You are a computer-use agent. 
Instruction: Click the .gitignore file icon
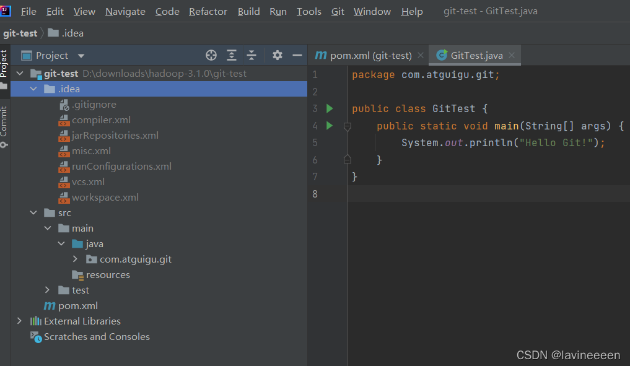(x=64, y=105)
